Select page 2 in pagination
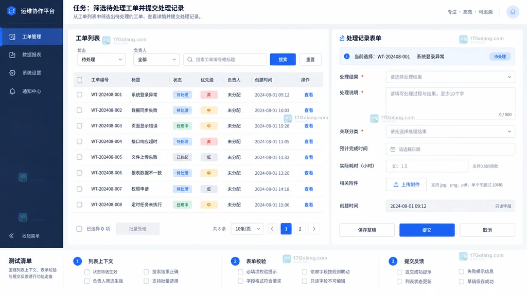The image size is (527, 296). coord(300,229)
